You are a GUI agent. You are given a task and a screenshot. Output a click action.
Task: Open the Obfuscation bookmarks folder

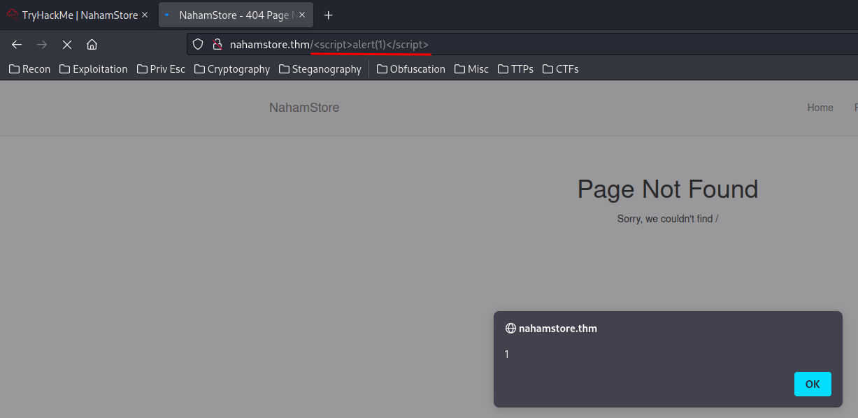(411, 69)
